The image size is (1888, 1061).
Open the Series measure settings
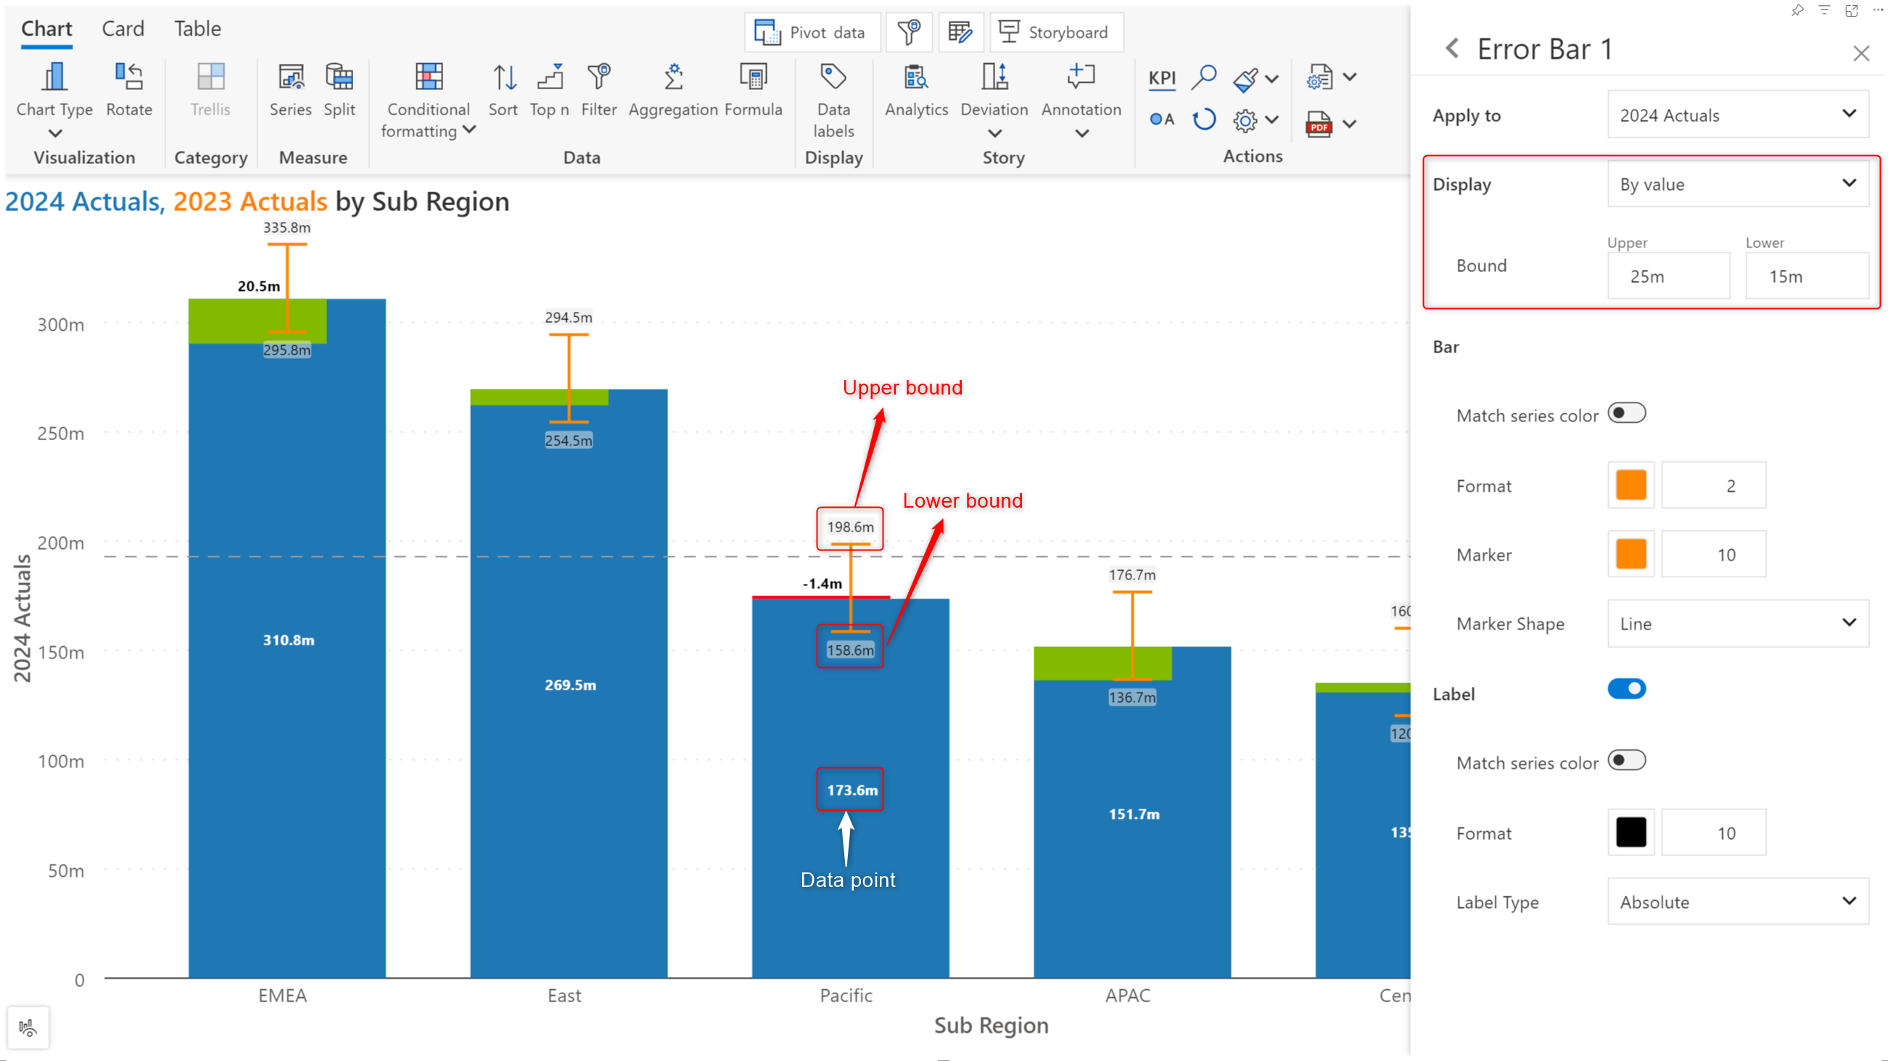click(290, 78)
